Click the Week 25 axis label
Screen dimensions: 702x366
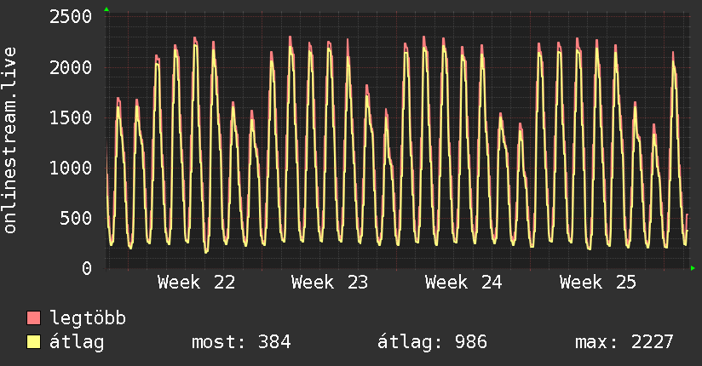pos(598,283)
